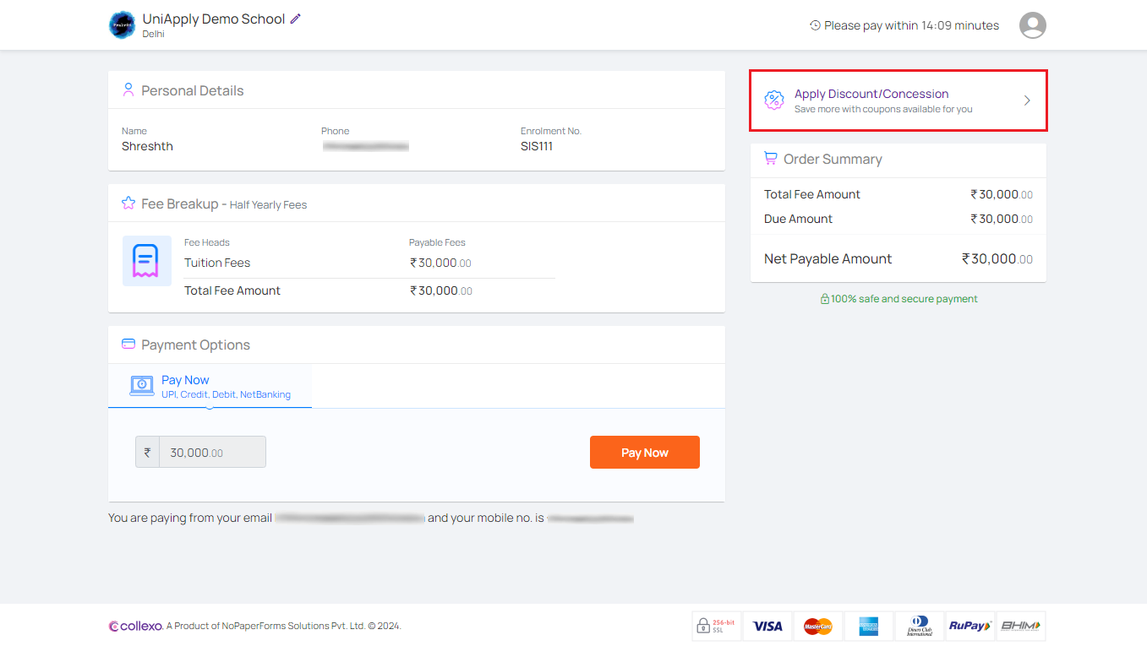1147x646 pixels.
Task: Click the Payment Options card icon
Action: coord(128,345)
